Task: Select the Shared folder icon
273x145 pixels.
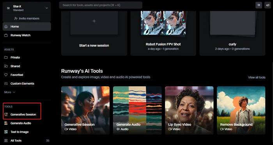Action: pyautogui.click(x=6, y=66)
